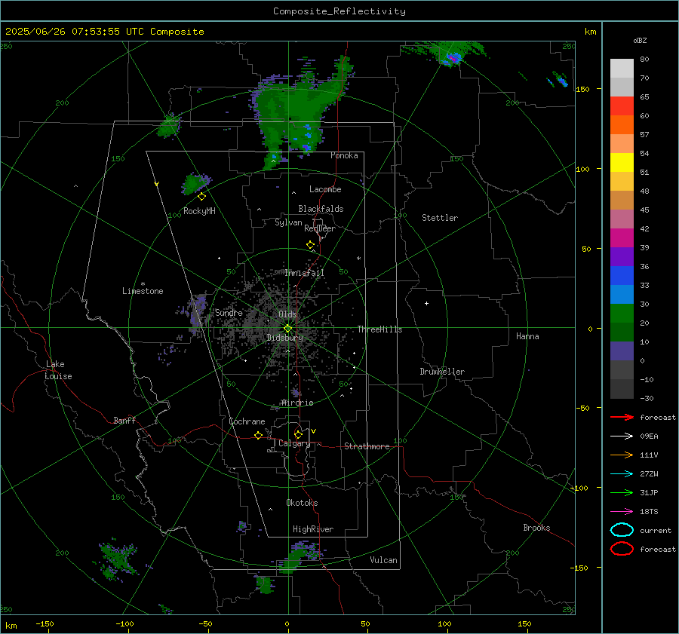Viewport: 679px width, 634px height.
Task: Select the gray 80 dBZ legend color
Action: tap(622, 69)
